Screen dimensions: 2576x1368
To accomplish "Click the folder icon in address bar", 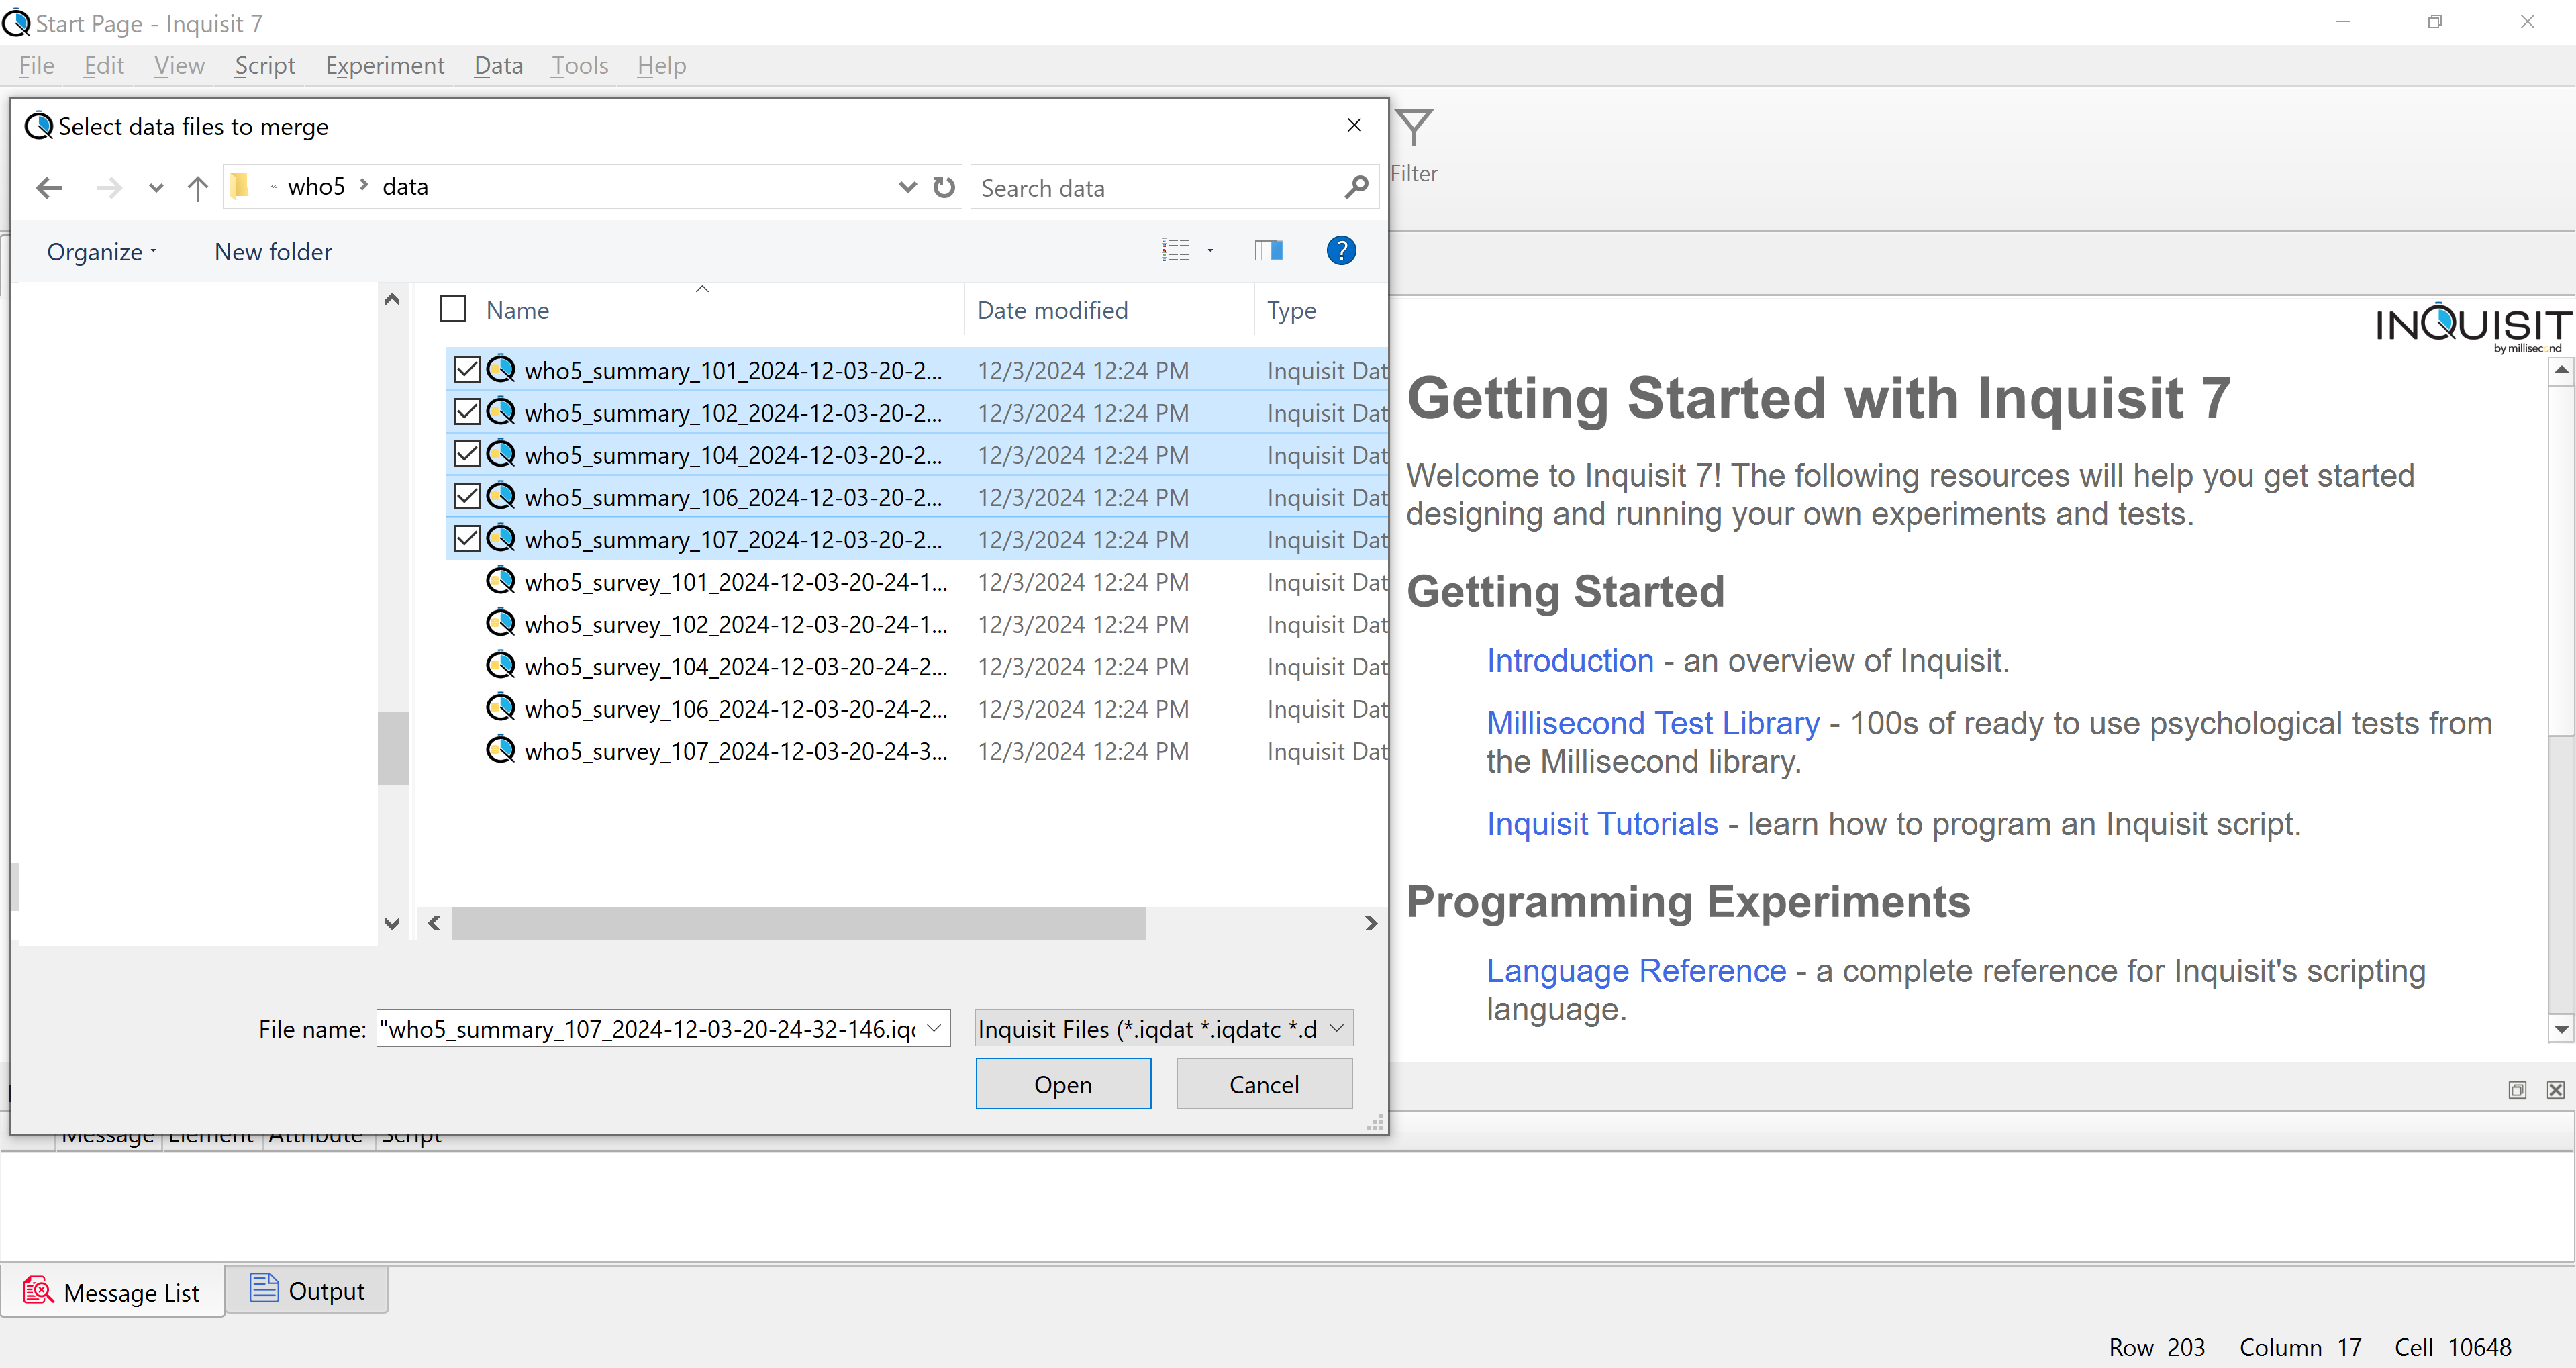I will [x=240, y=187].
